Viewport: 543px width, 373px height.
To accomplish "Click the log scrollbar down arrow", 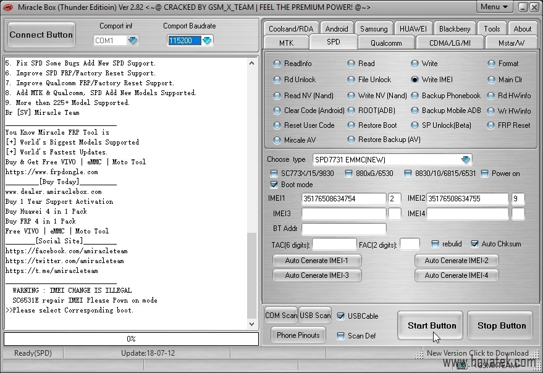I will click(x=252, y=324).
